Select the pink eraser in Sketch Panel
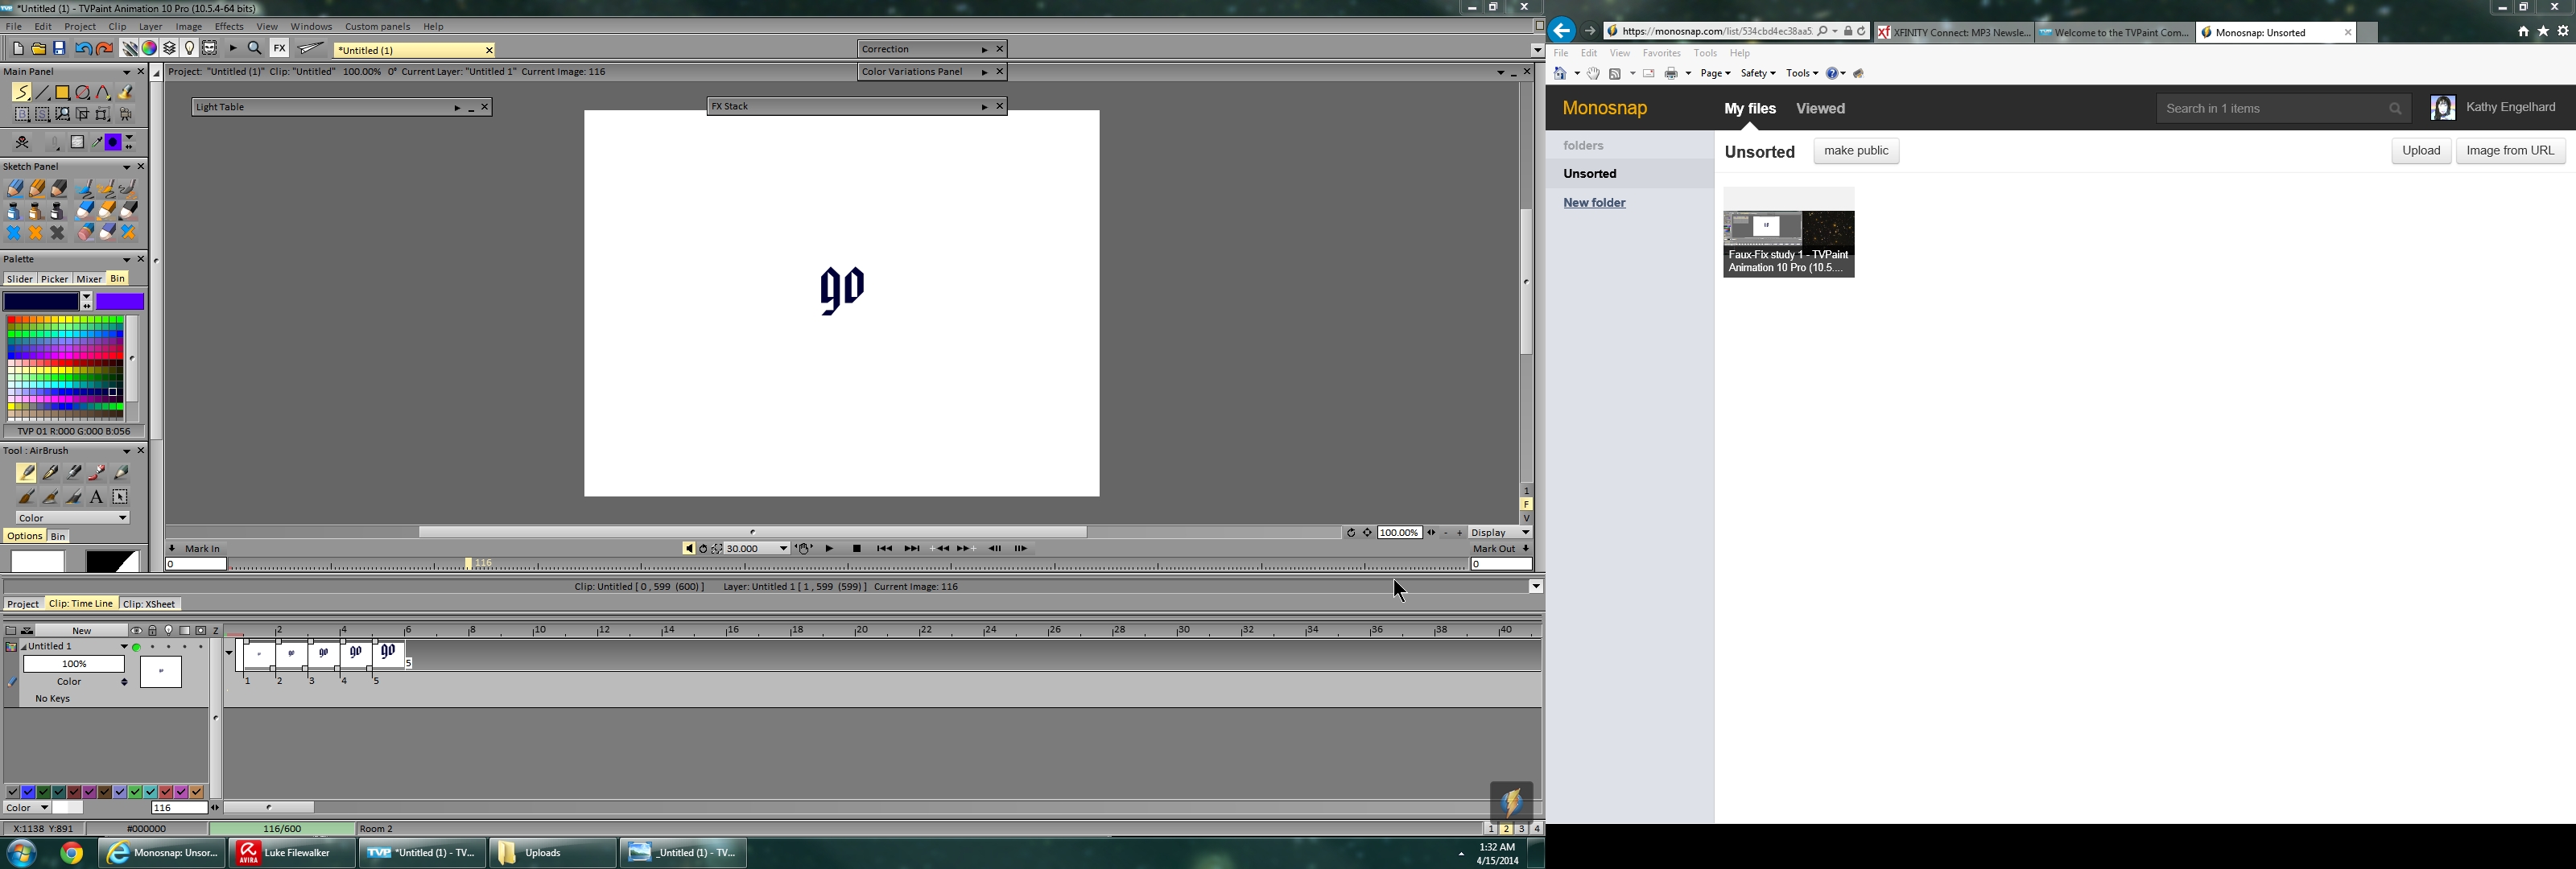 [x=85, y=233]
